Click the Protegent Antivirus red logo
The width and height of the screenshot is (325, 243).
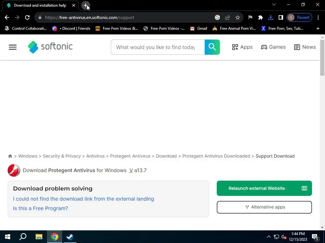click(14, 170)
